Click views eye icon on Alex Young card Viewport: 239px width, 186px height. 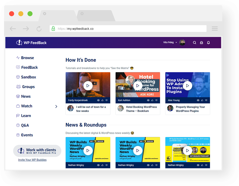[198, 100]
